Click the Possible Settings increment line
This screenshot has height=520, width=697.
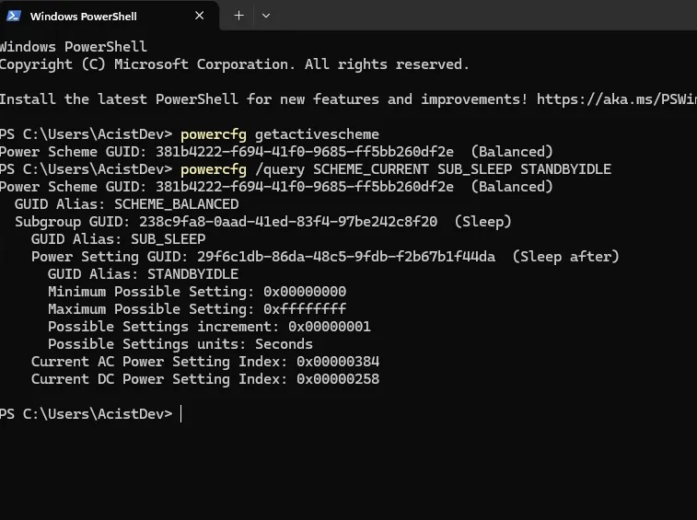(x=209, y=327)
